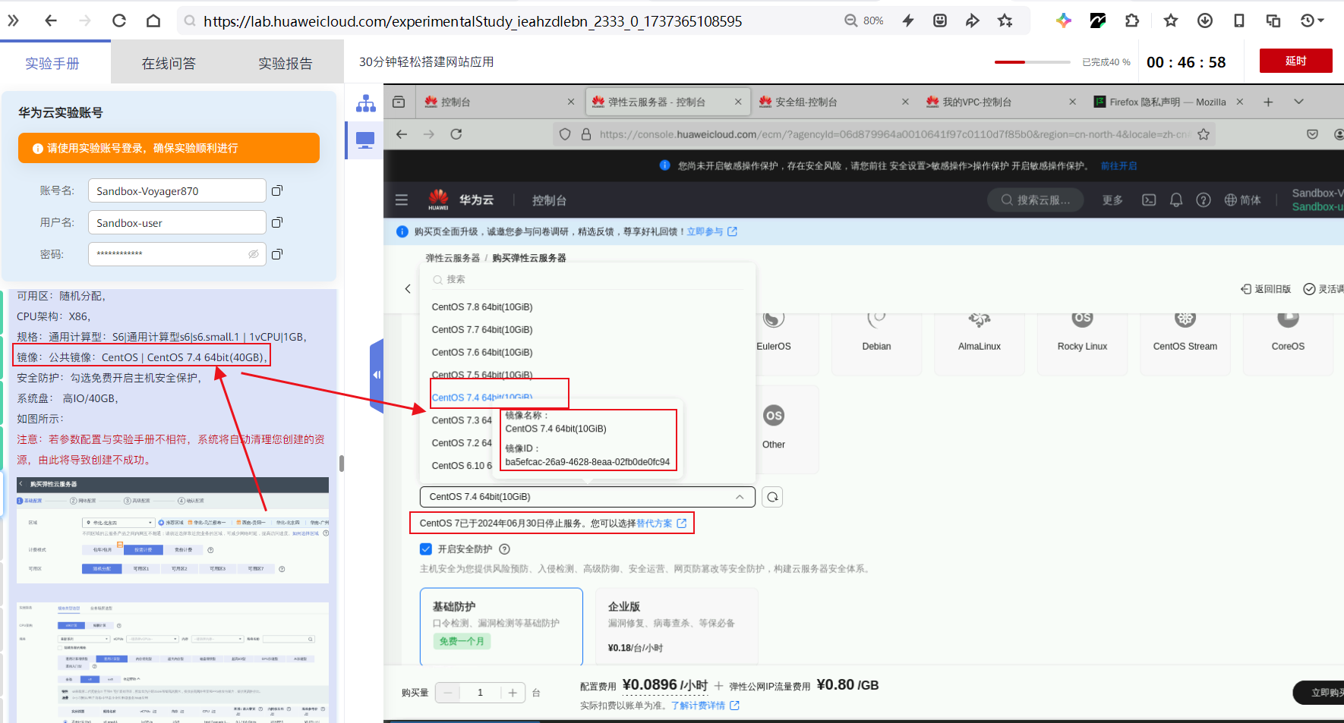Click the red 延时 button

[1295, 61]
